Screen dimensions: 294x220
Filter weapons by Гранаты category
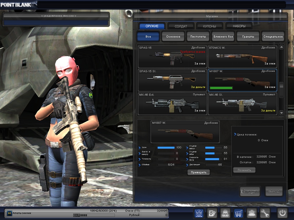click(x=248, y=37)
